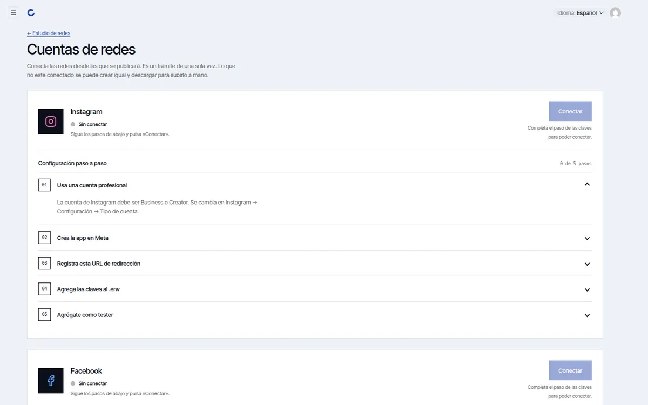Open the user avatar profile icon

[615, 13]
